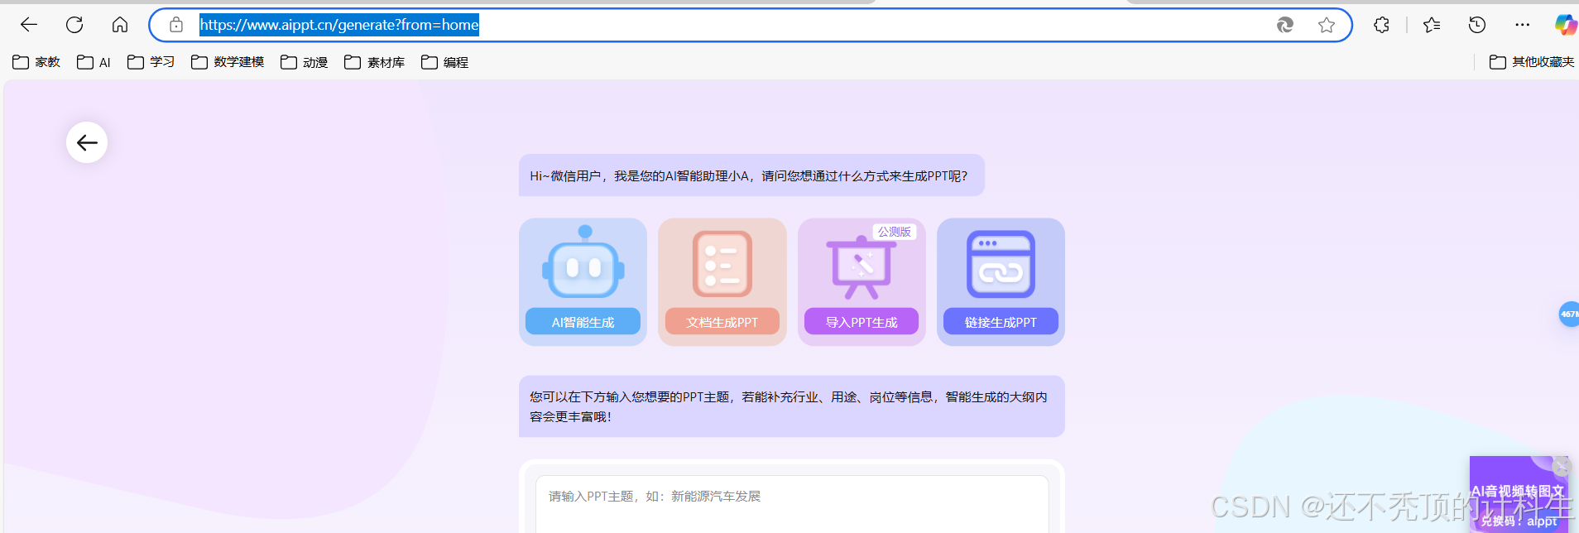Open browser extensions puzzle icon
Viewport: 1579px width, 533px height.
pyautogui.click(x=1381, y=25)
